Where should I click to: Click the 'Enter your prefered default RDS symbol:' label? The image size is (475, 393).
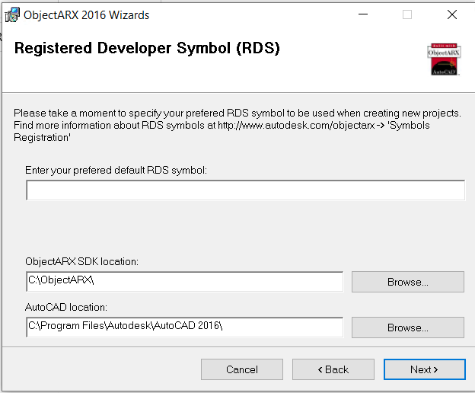pos(116,170)
